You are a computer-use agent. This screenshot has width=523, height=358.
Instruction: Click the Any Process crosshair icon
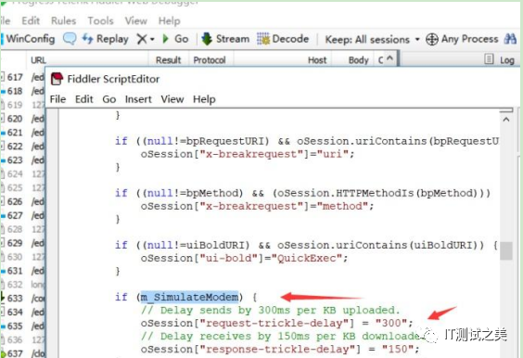(432, 39)
